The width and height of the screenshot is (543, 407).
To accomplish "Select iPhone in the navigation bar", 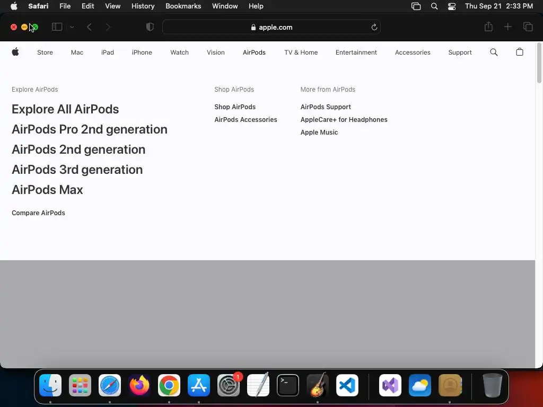I will point(142,52).
